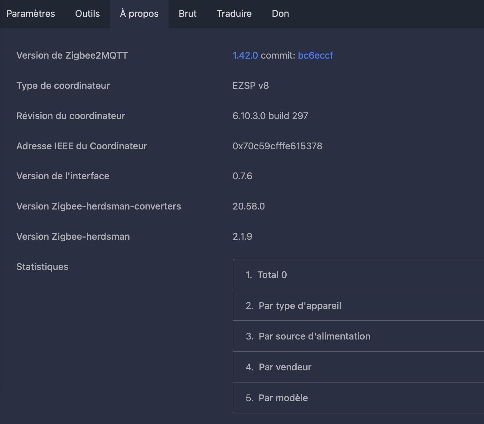Click the Zigbee-herdsman version 2.1.9
484x424 pixels.
pyautogui.click(x=242, y=237)
